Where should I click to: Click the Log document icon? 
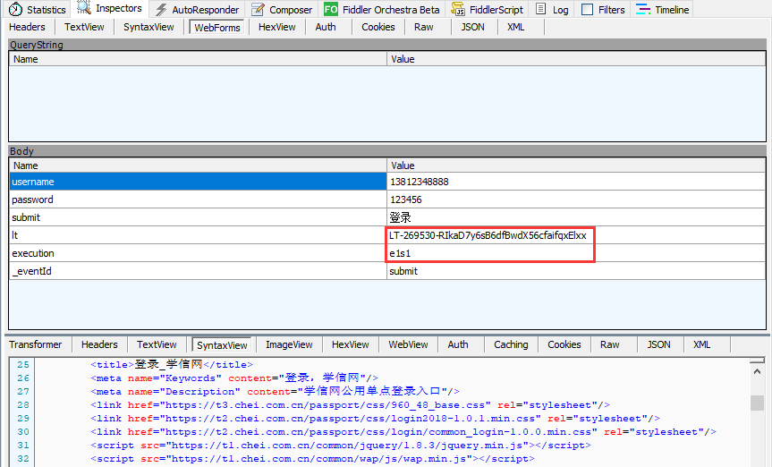pos(540,9)
